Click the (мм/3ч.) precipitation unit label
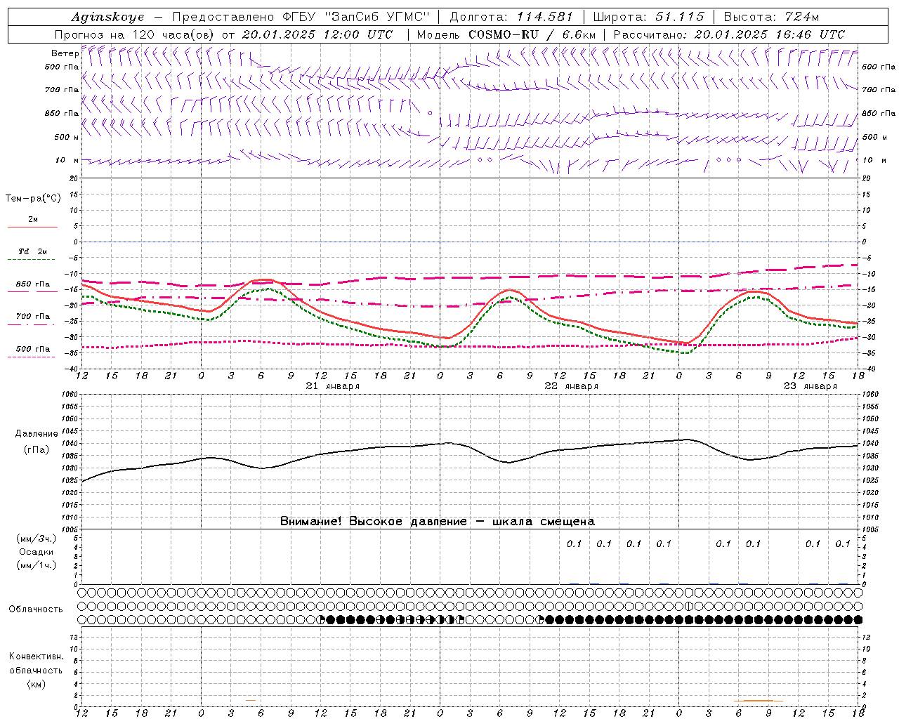The width and height of the screenshot is (899, 719). (x=37, y=539)
